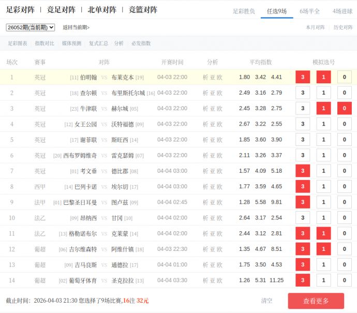The height and width of the screenshot is (313, 357).
Task: Open the 媒体预测 link
Action: tap(71, 43)
